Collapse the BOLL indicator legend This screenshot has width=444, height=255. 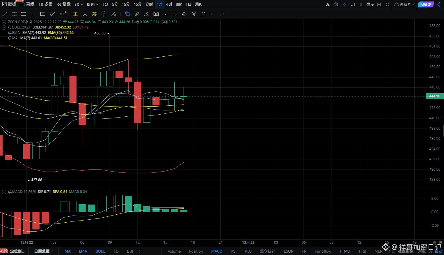pos(4,27)
